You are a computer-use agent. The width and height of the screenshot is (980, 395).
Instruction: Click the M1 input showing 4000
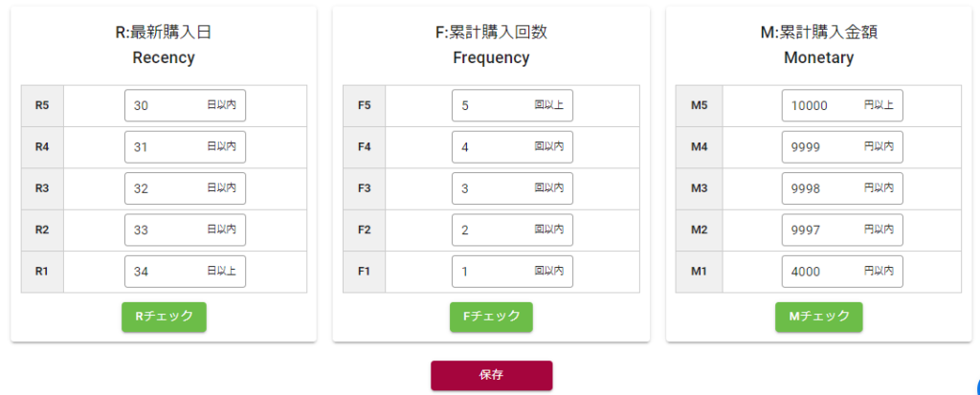pyautogui.click(x=825, y=272)
